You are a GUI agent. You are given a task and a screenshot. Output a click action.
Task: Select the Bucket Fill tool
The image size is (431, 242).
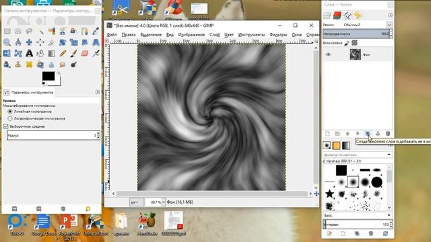coord(40,53)
